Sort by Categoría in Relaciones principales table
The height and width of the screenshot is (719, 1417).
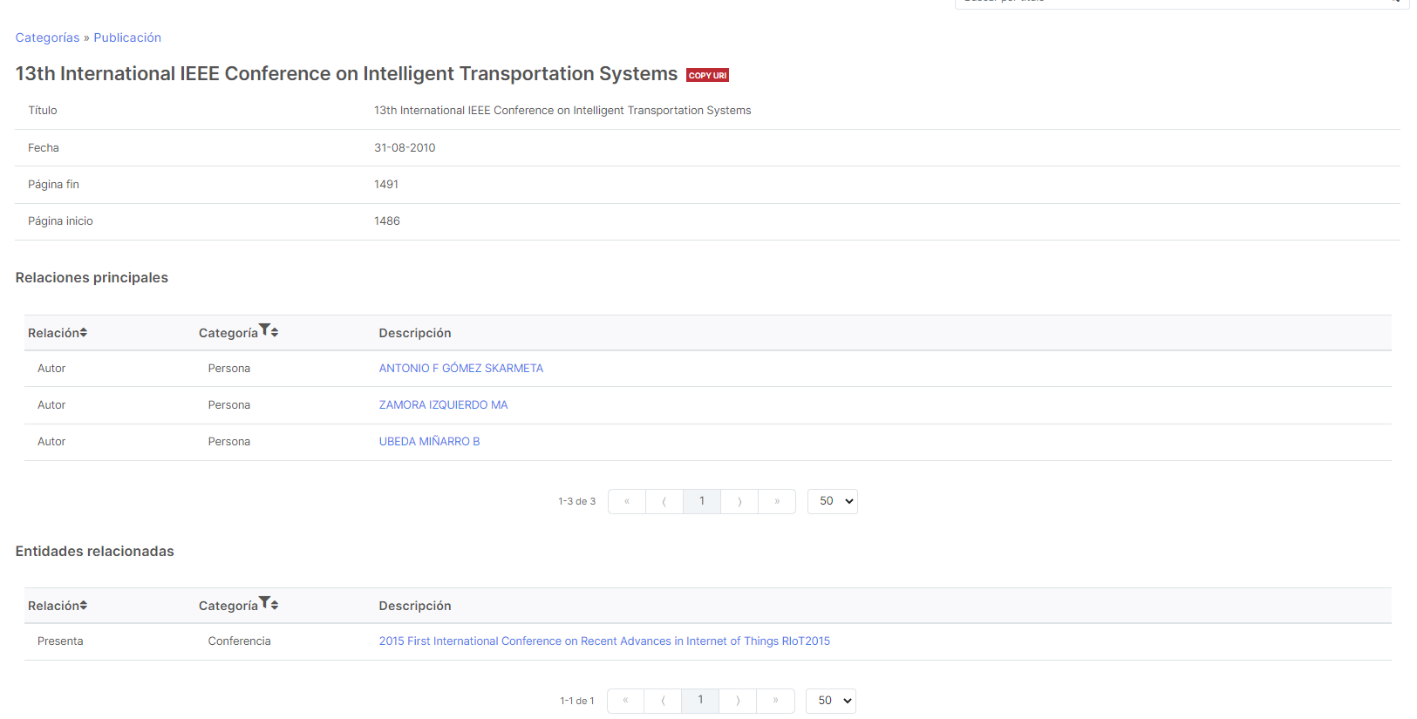pyautogui.click(x=275, y=332)
